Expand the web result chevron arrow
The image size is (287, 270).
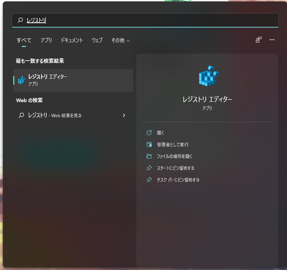click(124, 115)
